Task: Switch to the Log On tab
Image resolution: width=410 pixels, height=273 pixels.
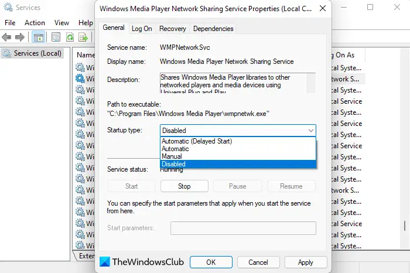Action: tap(142, 29)
